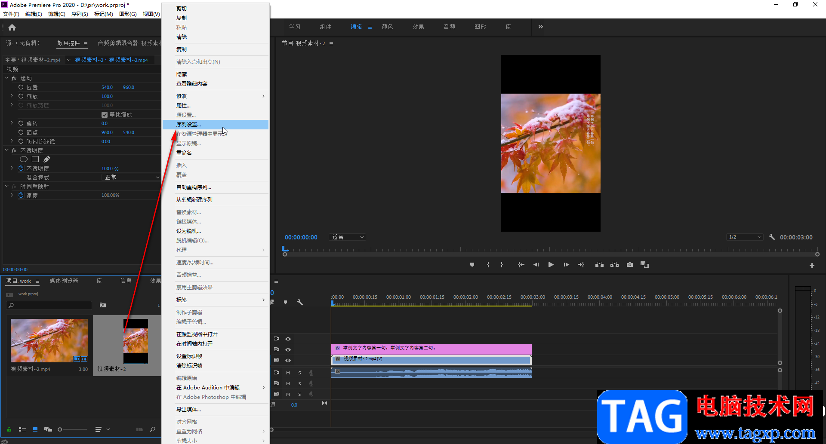Click the Extract button

pos(614,265)
